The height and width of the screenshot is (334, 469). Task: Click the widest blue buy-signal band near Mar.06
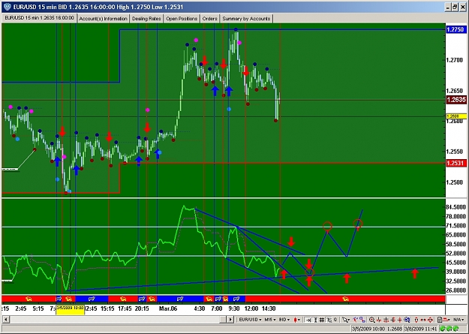[180, 299]
